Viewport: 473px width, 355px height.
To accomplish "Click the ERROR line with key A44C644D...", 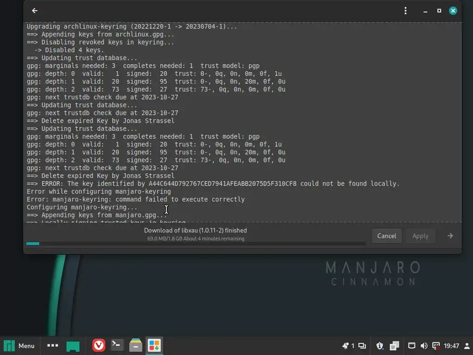I will point(213,184).
